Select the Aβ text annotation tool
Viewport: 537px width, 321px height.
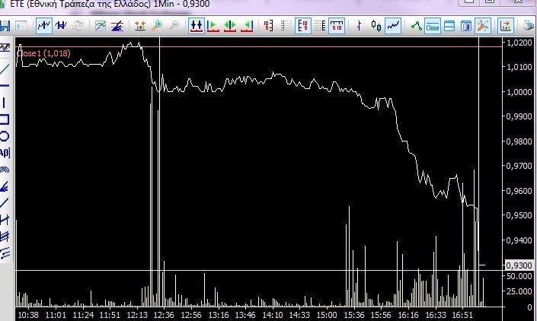[x=5, y=152]
